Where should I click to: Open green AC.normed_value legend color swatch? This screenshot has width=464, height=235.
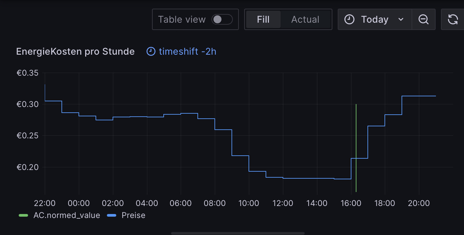[x=23, y=215]
